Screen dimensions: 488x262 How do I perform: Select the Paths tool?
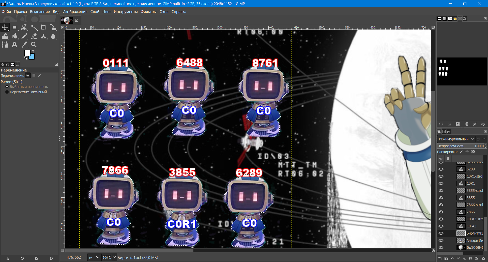click(5, 45)
